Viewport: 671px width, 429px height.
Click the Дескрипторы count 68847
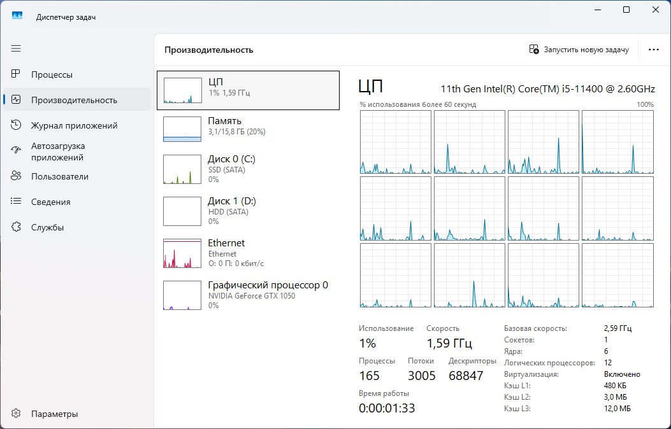point(466,376)
